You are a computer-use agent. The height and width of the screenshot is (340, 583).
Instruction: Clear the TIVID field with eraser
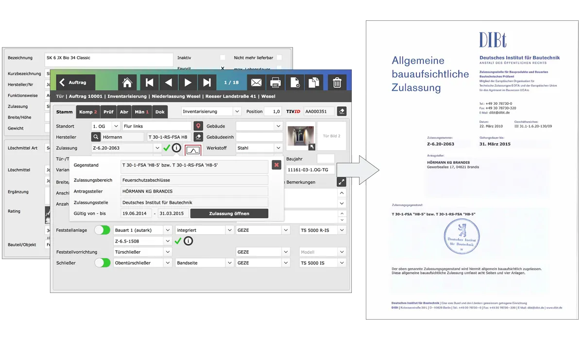[342, 112]
